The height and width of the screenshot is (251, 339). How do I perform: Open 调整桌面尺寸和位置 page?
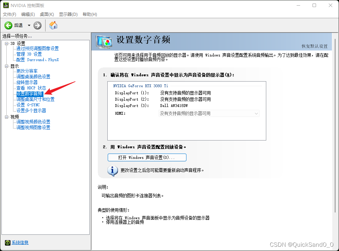[x=35, y=99]
